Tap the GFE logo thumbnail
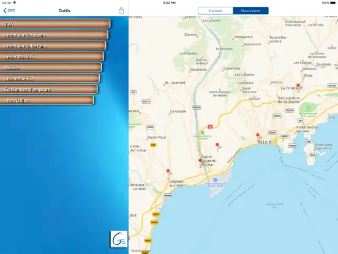The image size is (338, 254). coord(119,239)
